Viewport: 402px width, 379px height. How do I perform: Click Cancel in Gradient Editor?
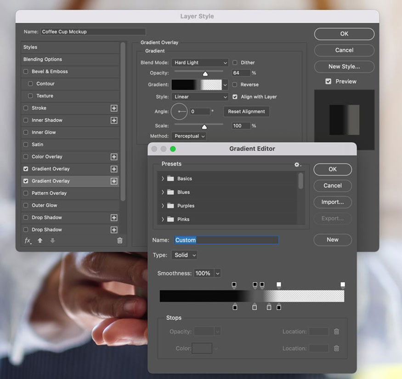pos(333,186)
